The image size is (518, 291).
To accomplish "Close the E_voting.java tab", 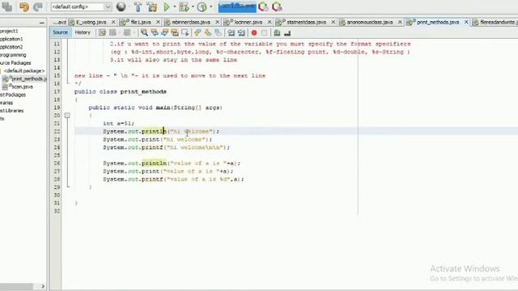I will [113, 22].
